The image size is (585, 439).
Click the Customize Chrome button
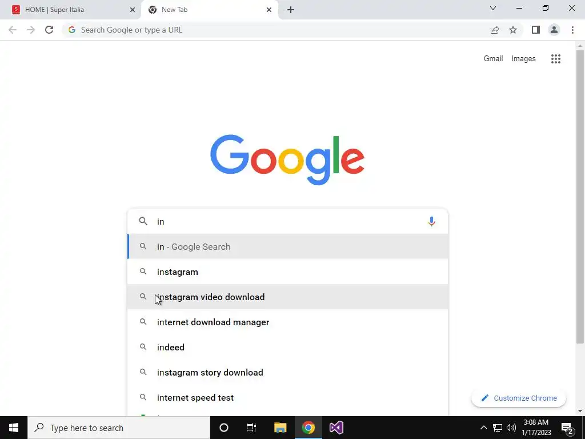519,398
